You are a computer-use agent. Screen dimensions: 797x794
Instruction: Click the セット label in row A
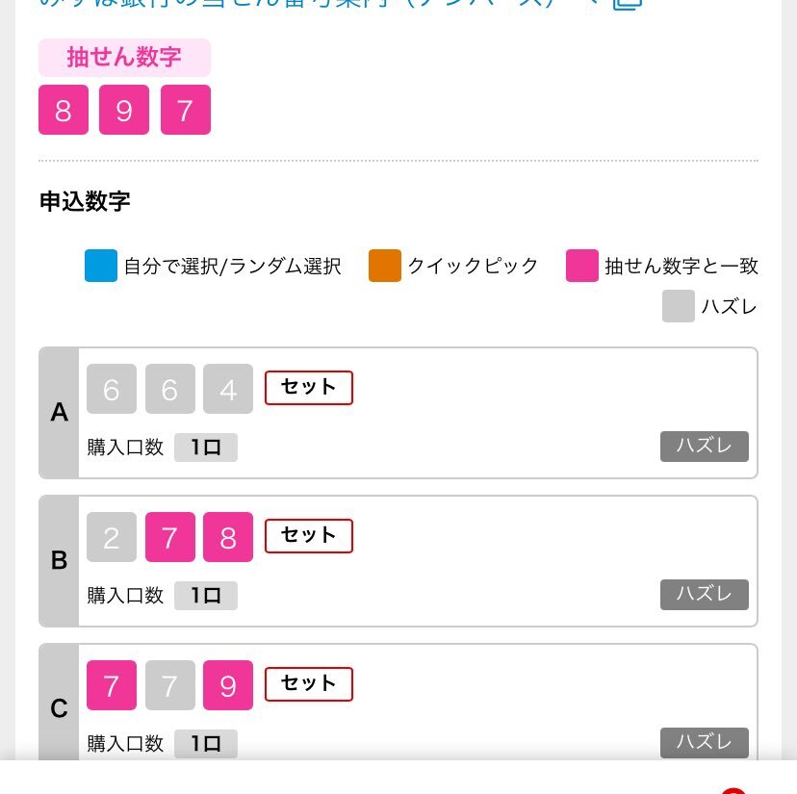[x=309, y=388]
